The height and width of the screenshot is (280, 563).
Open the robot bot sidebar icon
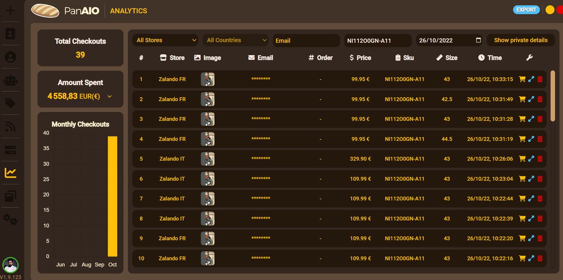[x=10, y=80]
